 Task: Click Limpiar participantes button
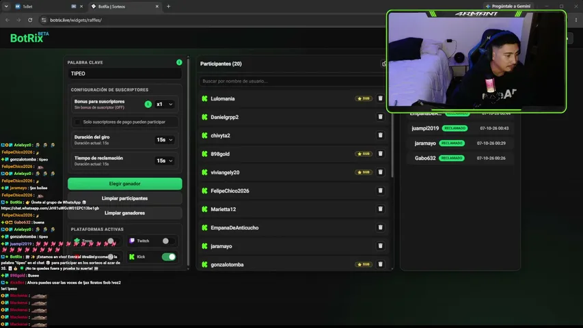tap(125, 198)
